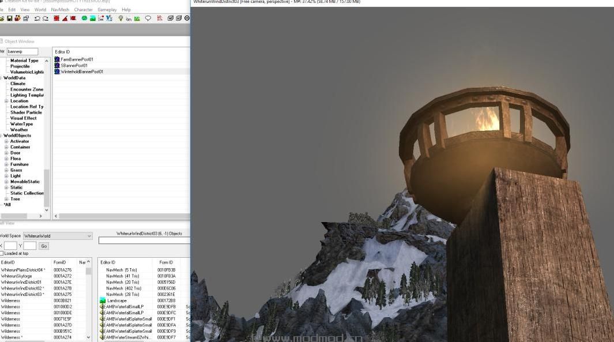
Task: Select the SBannerPost01 row
Action: 122,66
